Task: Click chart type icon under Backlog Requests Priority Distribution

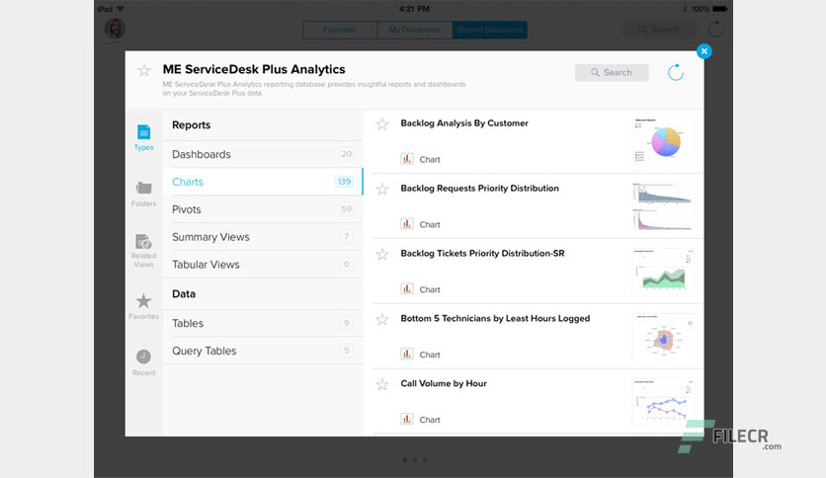Action: [x=407, y=224]
